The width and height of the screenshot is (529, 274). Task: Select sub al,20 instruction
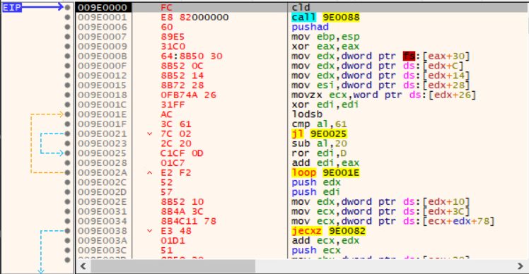coord(320,143)
